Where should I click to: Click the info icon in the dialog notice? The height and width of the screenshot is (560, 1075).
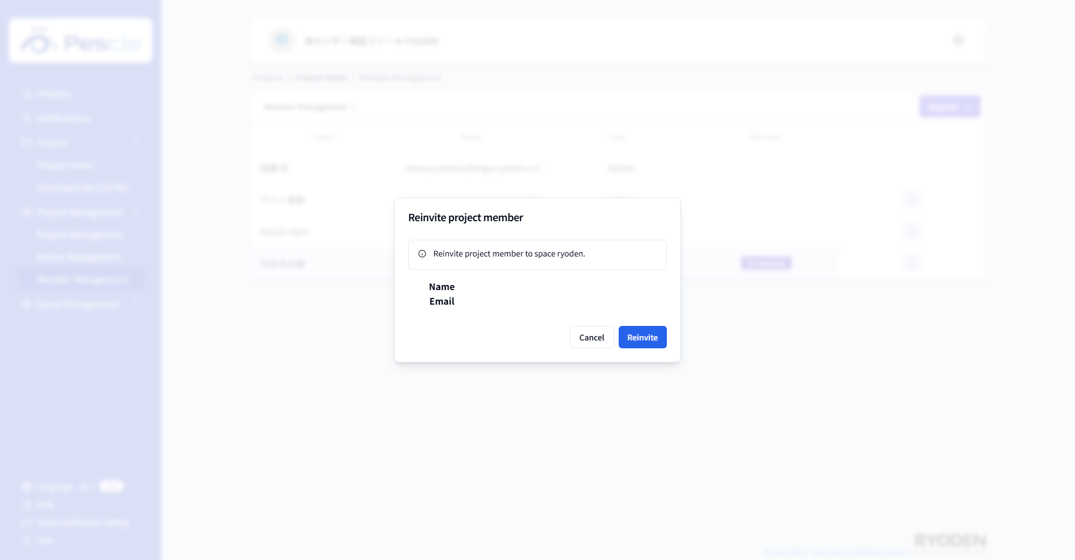422,254
